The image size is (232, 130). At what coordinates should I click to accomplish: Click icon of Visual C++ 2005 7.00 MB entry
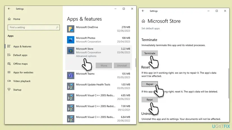(71, 108)
